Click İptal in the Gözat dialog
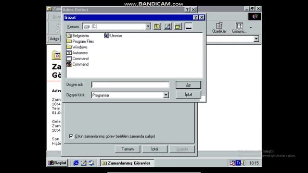The width and height of the screenshot is (308, 173). pyautogui.click(x=188, y=95)
